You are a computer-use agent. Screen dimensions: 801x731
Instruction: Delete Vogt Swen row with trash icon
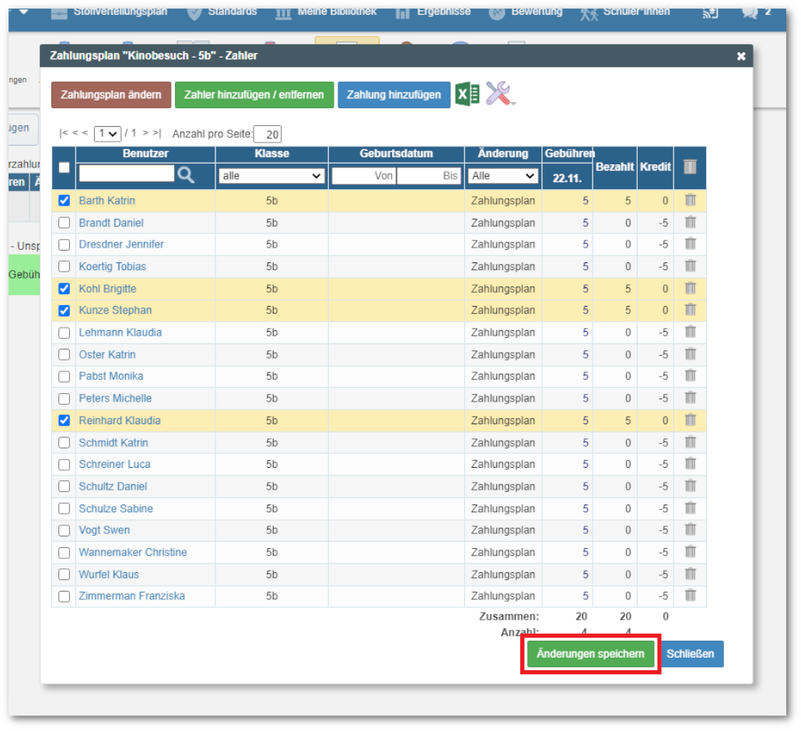[x=690, y=529]
